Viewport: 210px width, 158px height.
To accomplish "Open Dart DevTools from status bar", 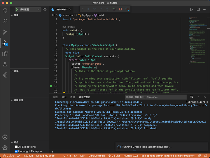I will pos(97,156).
